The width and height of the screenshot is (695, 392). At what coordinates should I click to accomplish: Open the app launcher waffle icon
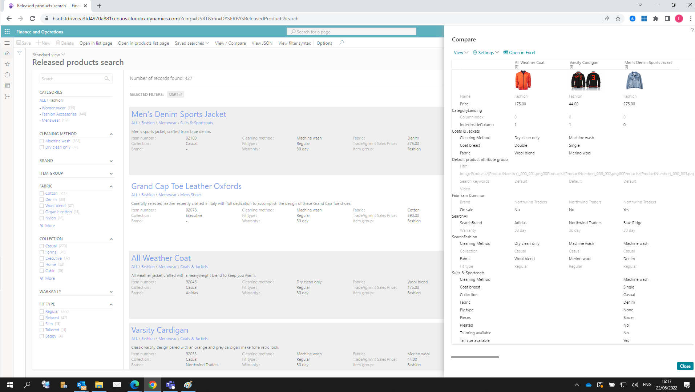(7, 32)
